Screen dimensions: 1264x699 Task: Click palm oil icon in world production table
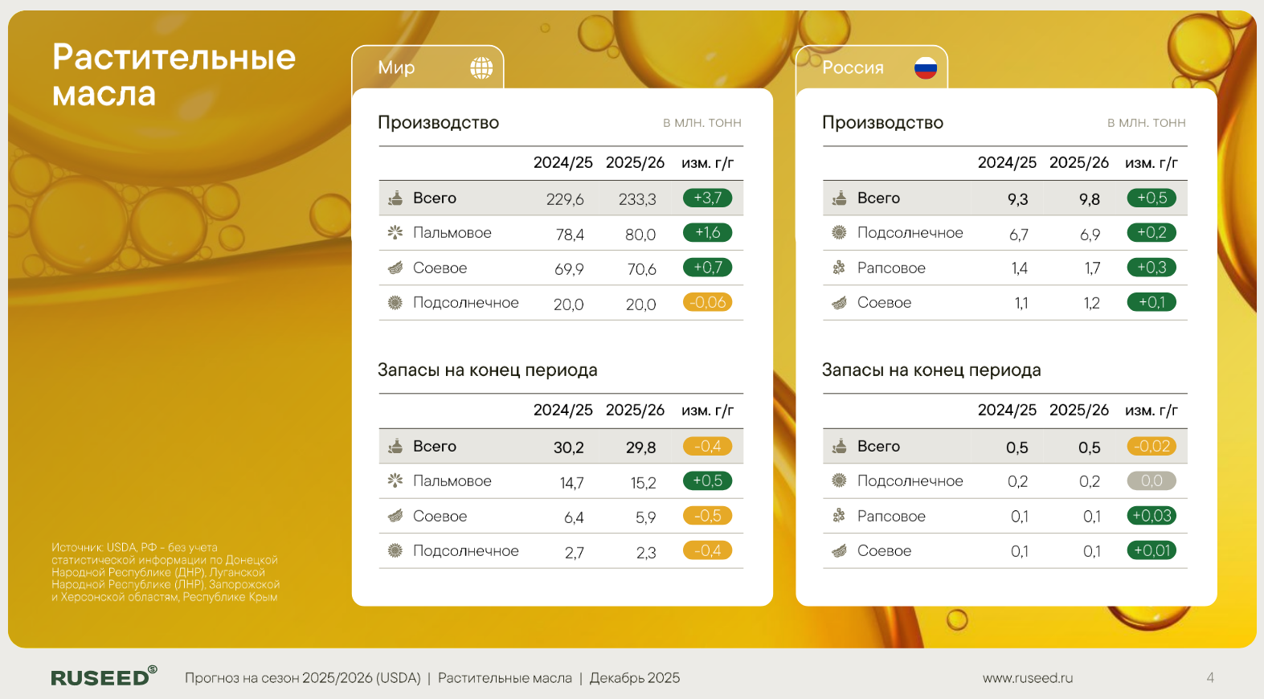tap(395, 233)
